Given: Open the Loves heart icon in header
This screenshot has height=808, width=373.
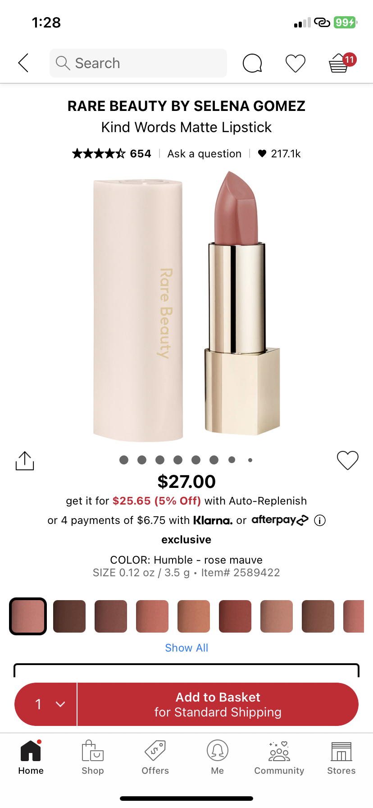Looking at the screenshot, I should click(296, 63).
